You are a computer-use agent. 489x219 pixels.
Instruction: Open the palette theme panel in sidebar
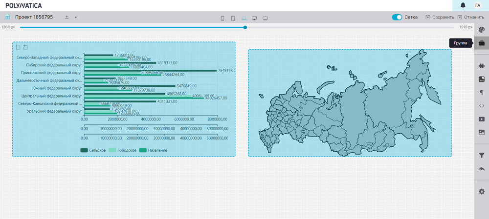482,30
